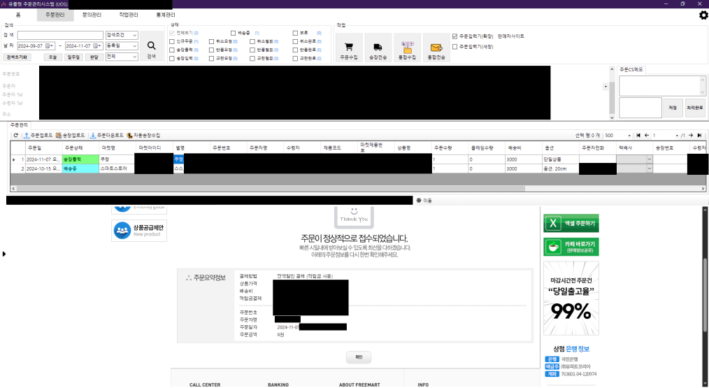Go to the next page arrow
Image resolution: width=709 pixels, height=388 pixels.
pos(691,135)
